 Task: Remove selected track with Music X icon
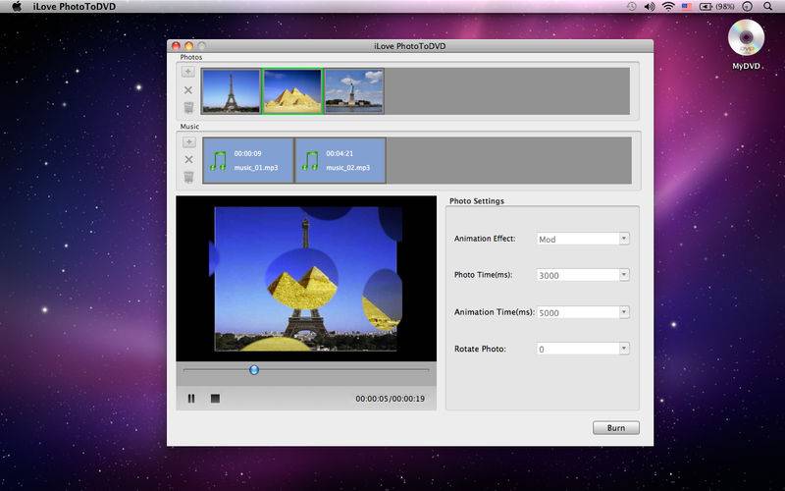click(x=188, y=159)
